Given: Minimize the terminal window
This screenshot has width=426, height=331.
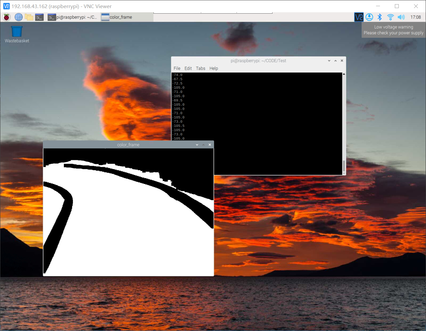Looking at the screenshot, I should [x=329, y=61].
